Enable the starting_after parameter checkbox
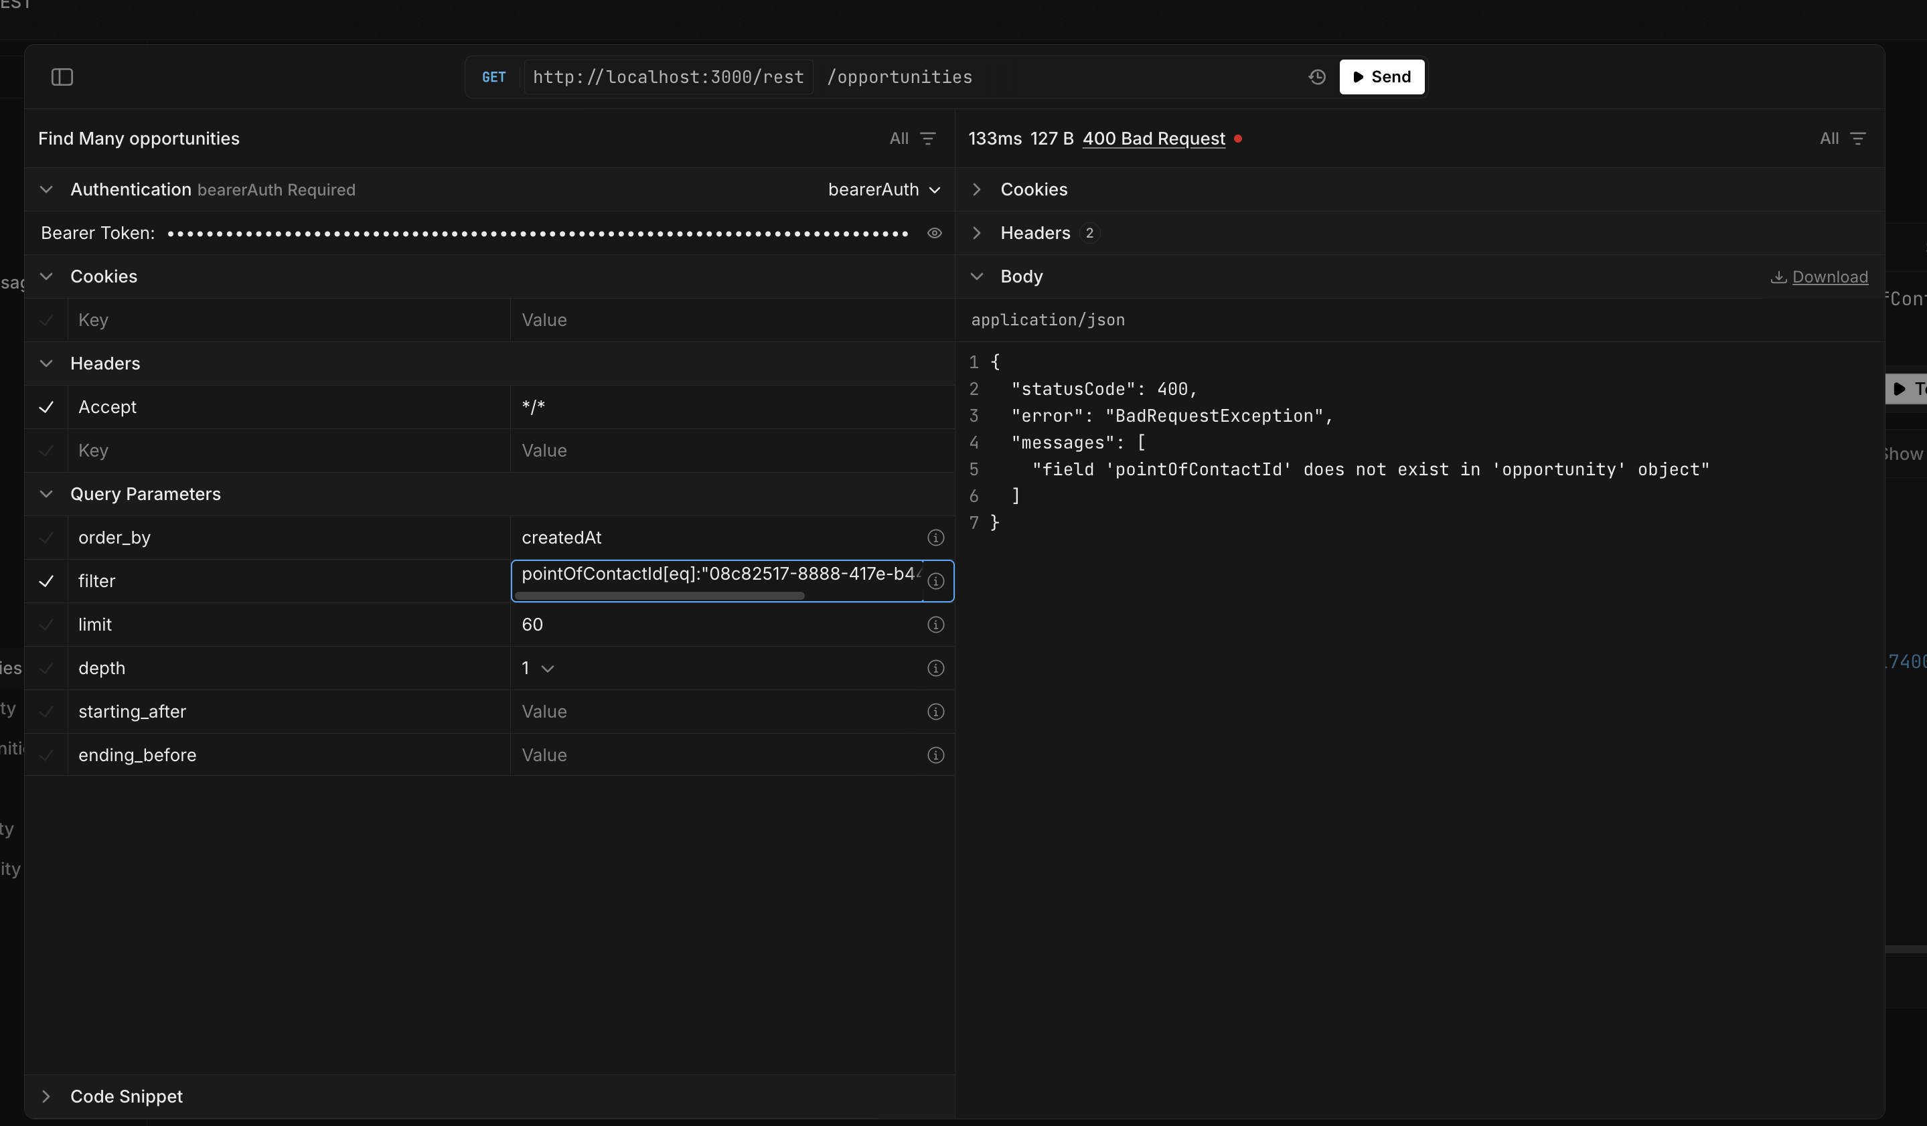 [x=46, y=712]
